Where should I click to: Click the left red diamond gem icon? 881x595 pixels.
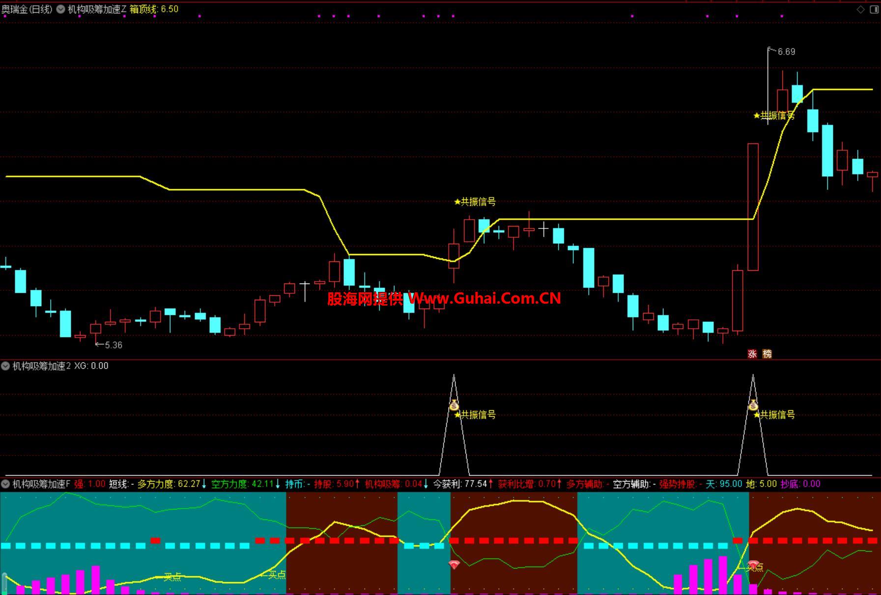click(x=455, y=565)
